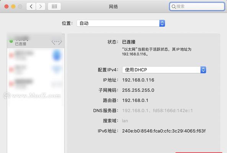Minimize window with yellow button
The width and height of the screenshot is (227, 153).
click(x=13, y=7)
